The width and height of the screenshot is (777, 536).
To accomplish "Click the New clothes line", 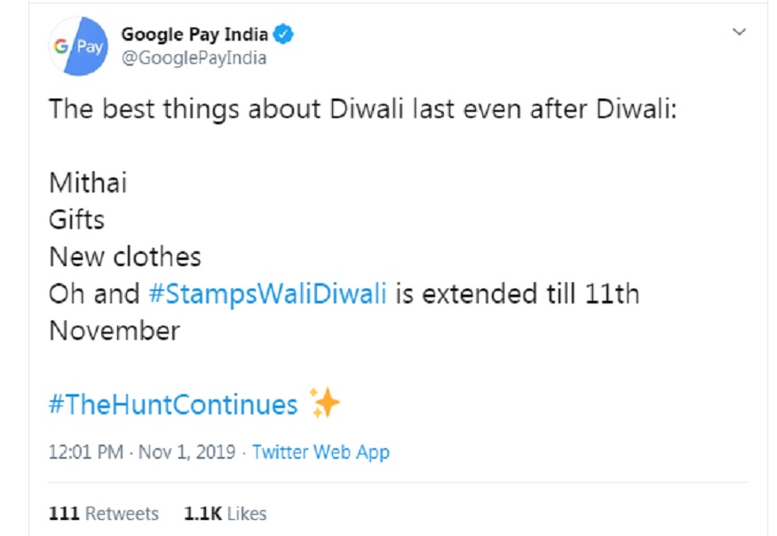I will coord(125,256).
